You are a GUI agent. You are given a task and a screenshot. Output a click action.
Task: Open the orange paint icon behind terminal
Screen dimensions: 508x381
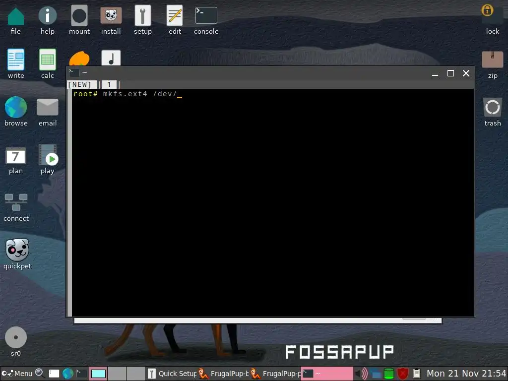[x=79, y=59]
